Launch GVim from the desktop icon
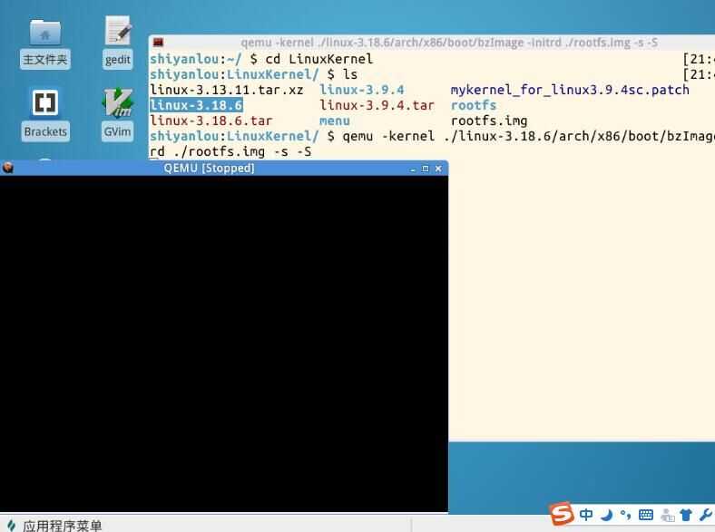 click(x=117, y=115)
